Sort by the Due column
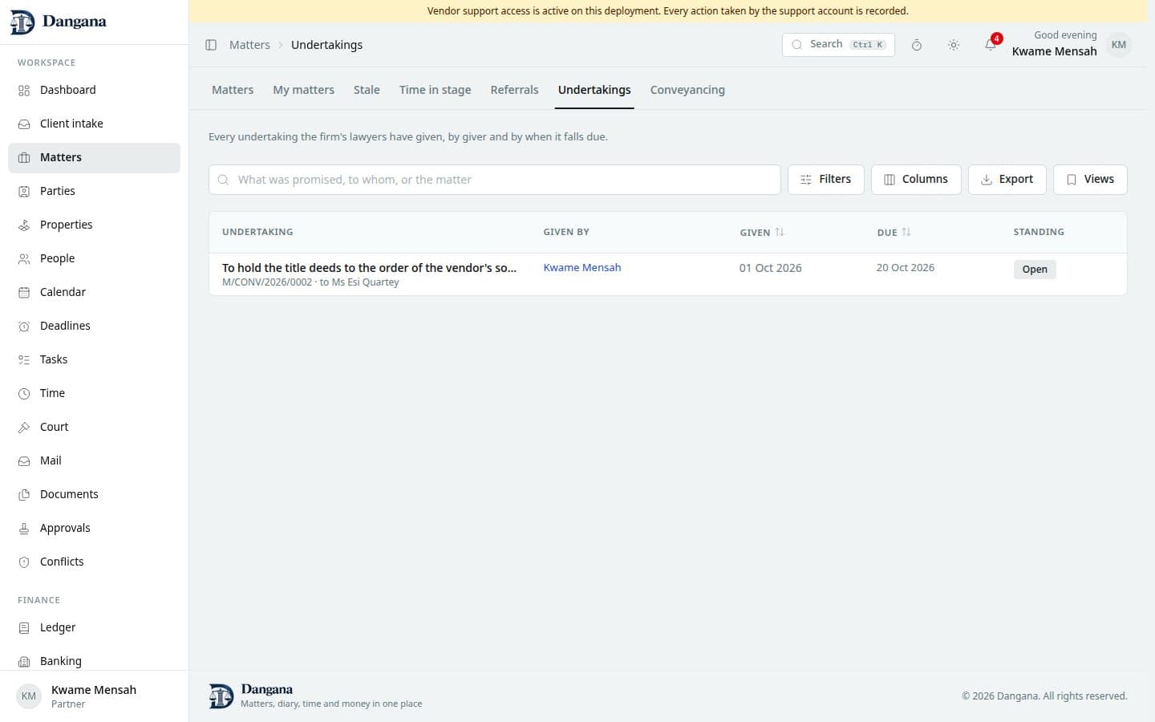1155x722 pixels. point(894,232)
